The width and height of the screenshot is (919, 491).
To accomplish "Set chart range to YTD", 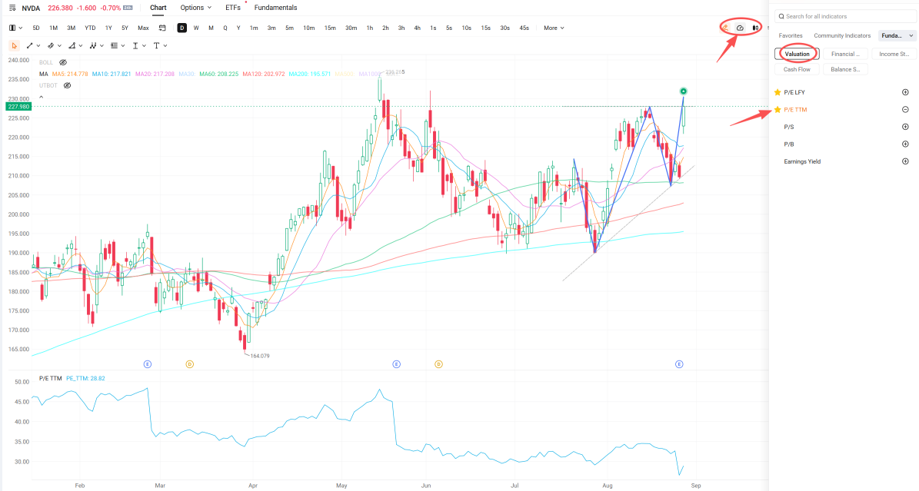I will tap(90, 28).
